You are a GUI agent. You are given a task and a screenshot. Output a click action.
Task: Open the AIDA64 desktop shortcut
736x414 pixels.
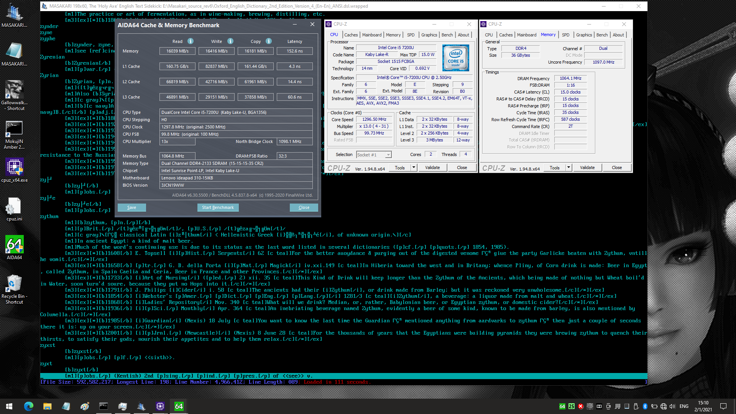[15, 248]
